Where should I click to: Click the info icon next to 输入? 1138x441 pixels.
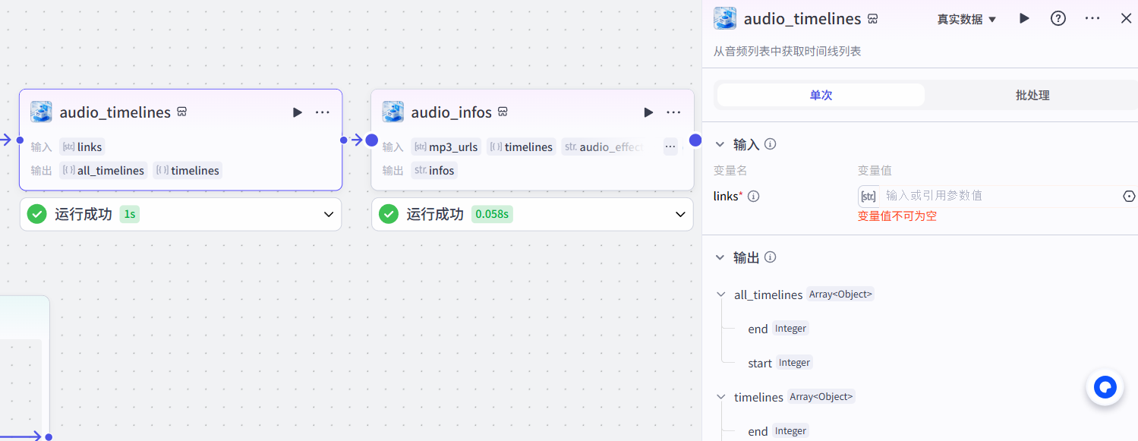click(770, 144)
